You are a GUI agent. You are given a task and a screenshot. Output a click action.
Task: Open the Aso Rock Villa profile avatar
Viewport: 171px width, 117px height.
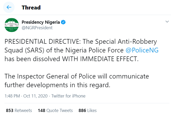[x=12, y=25]
